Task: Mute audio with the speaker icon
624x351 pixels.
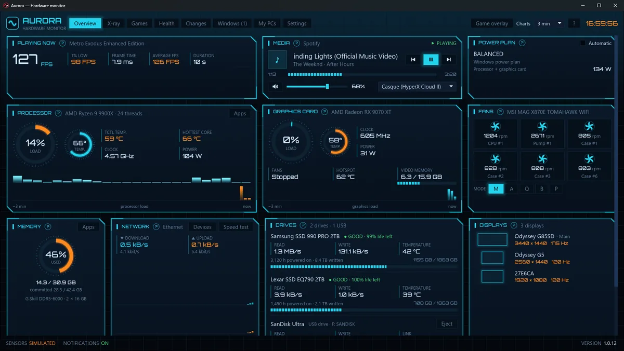Action: tap(275, 87)
